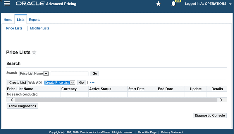Focus the search text field
Screen dimensions: 234x134
pos(70,73)
